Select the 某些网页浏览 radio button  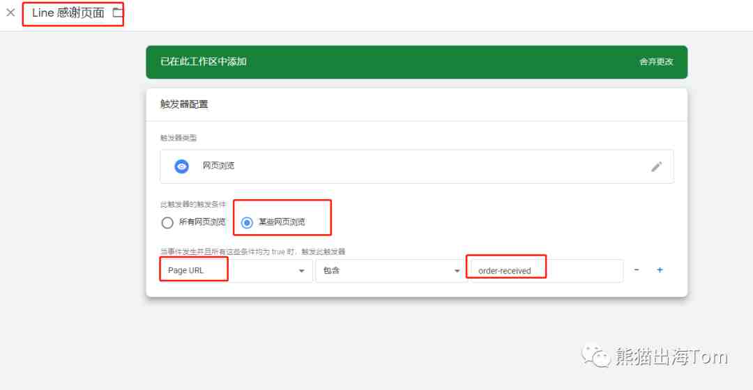pos(247,223)
